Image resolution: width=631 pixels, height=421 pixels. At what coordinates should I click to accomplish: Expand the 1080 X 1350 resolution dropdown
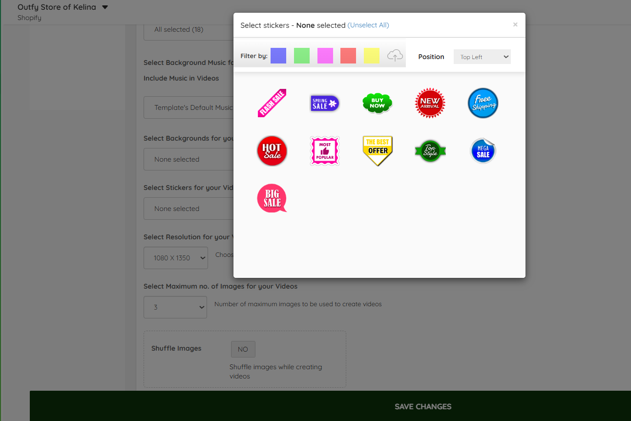point(176,258)
